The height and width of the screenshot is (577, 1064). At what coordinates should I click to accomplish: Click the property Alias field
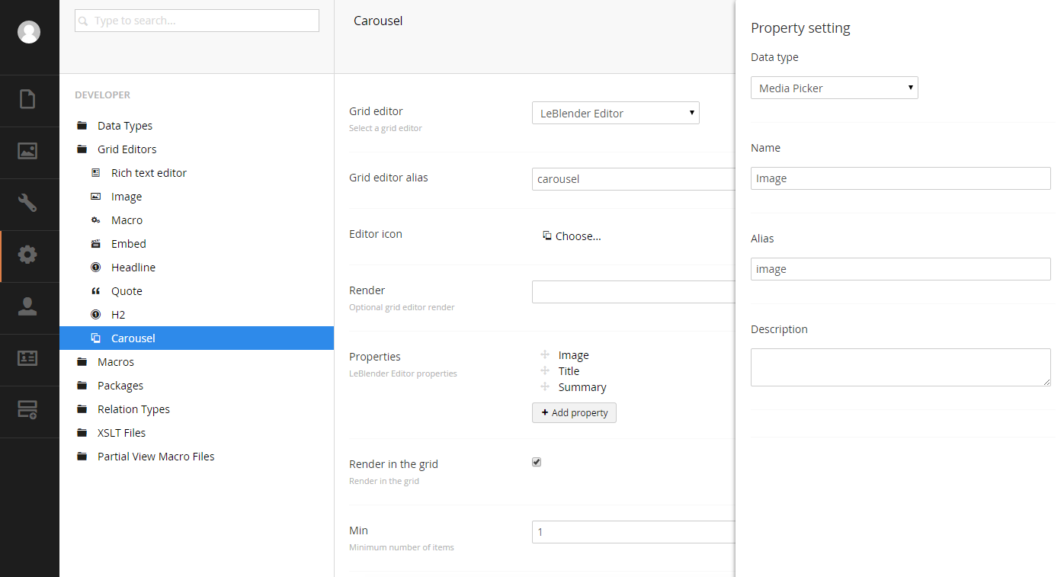900,269
